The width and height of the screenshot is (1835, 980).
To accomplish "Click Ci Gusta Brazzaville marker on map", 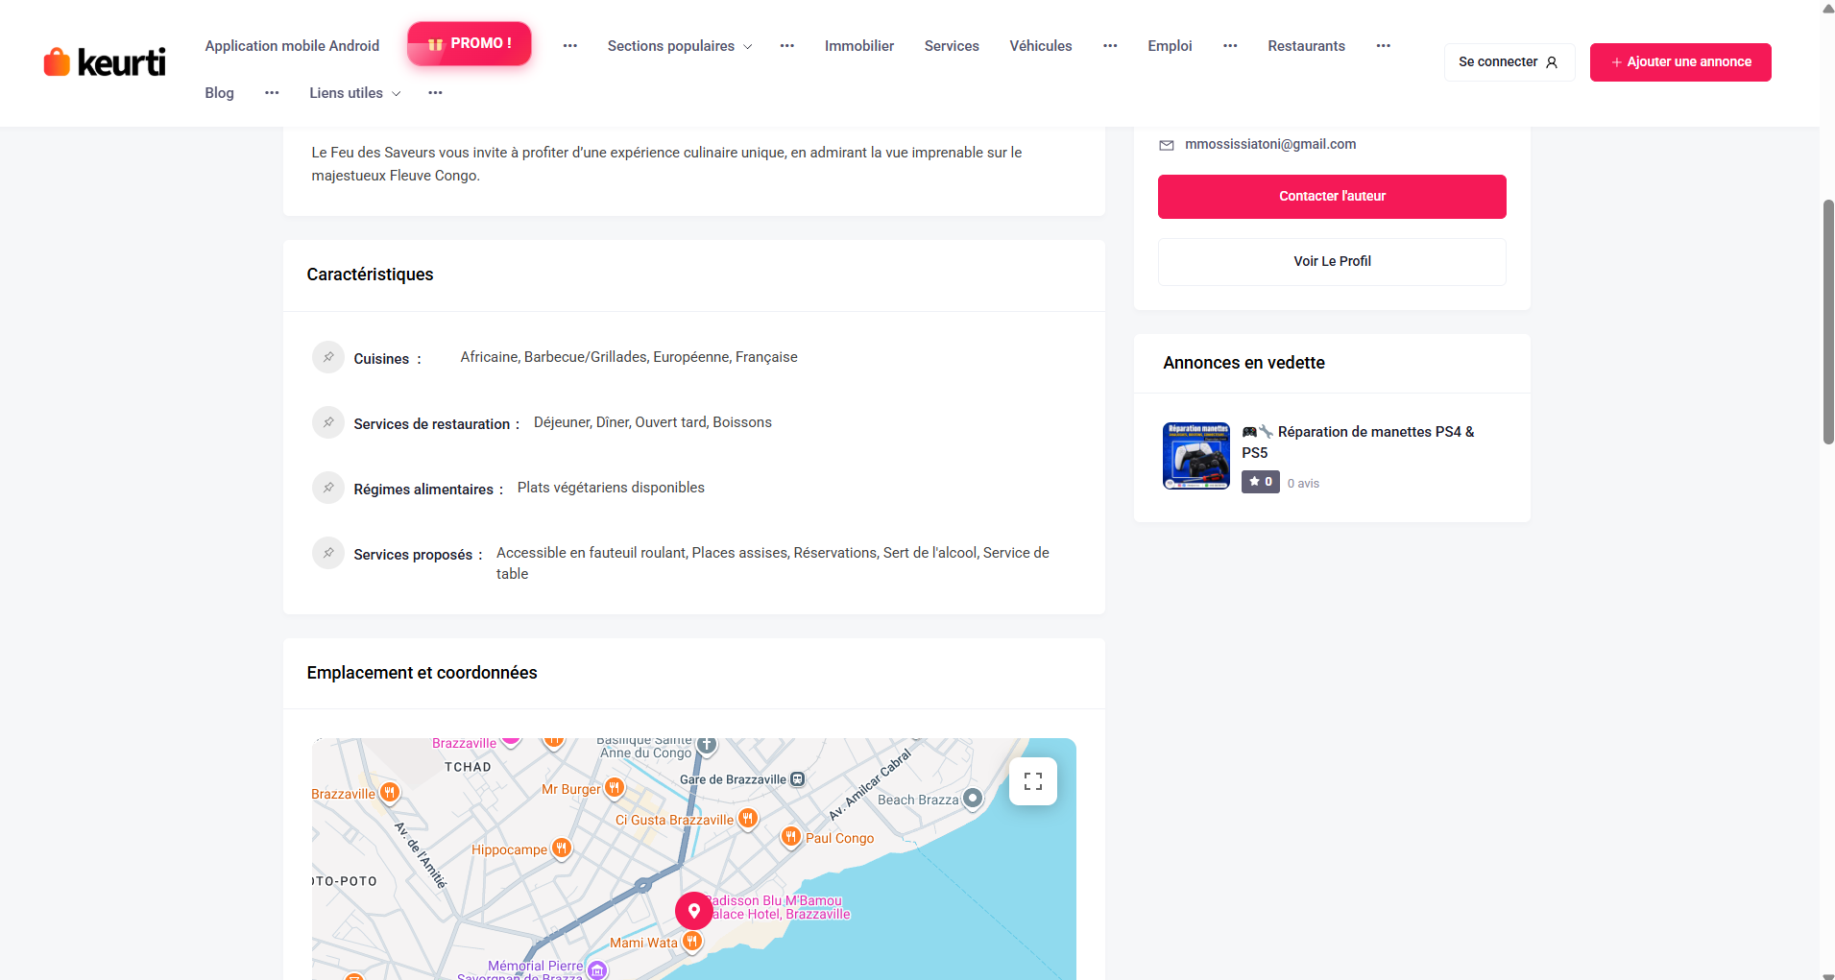I will (x=748, y=819).
